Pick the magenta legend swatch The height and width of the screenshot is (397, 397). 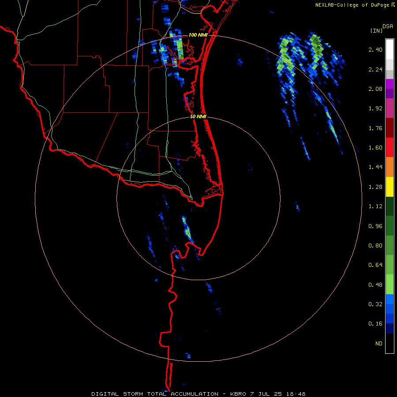click(x=390, y=84)
